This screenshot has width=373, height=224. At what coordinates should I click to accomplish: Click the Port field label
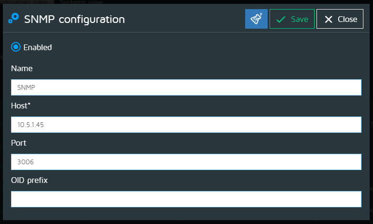tap(19, 143)
